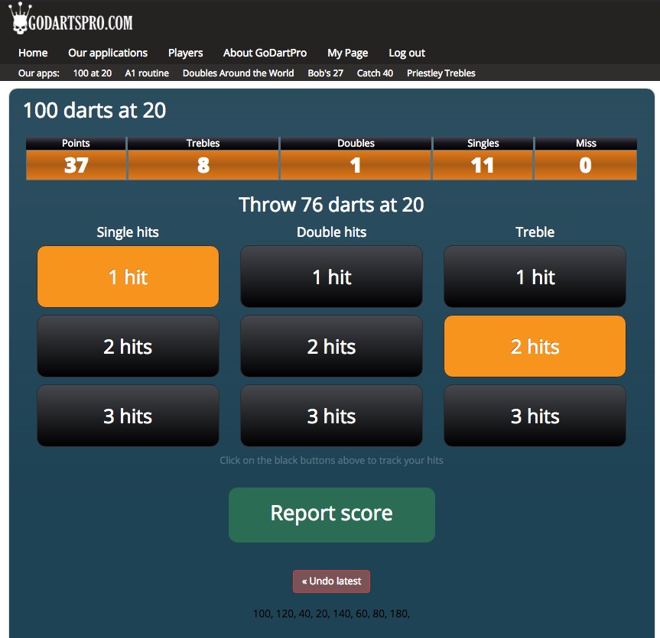Click the 'Double hits' column heading
Viewport: 660px width, 638px height.
pyautogui.click(x=331, y=232)
